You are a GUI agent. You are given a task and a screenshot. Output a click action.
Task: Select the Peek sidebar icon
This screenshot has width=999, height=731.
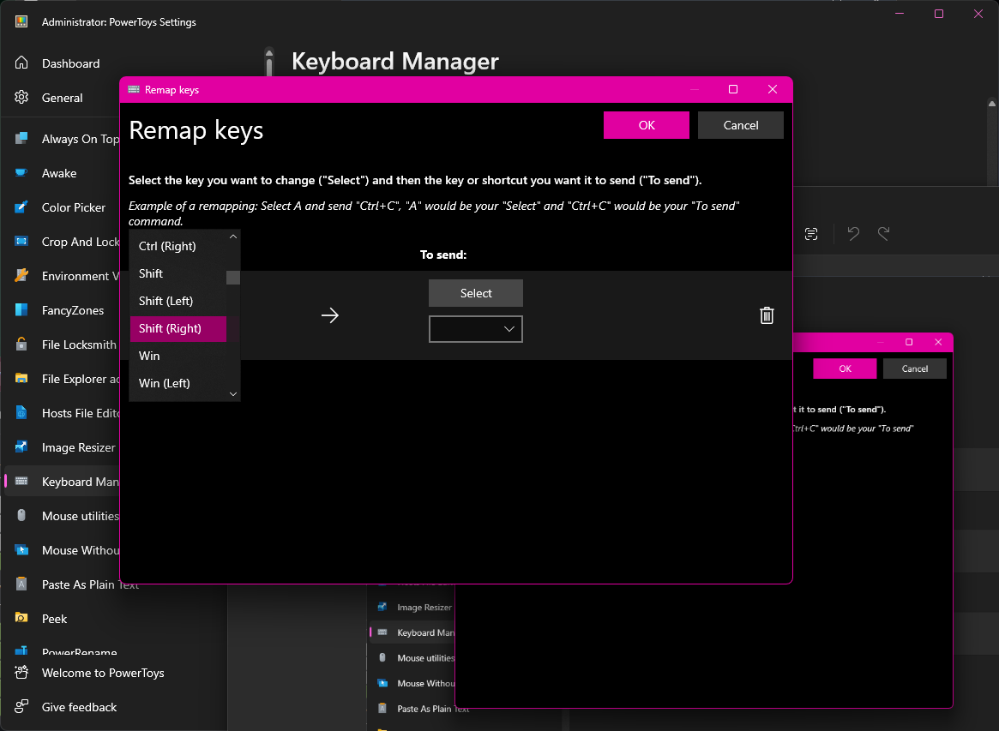point(21,619)
